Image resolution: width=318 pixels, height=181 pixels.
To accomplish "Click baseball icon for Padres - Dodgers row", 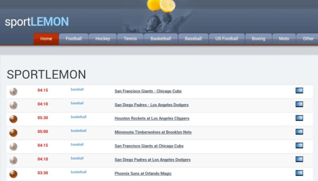I will (x=14, y=105).
